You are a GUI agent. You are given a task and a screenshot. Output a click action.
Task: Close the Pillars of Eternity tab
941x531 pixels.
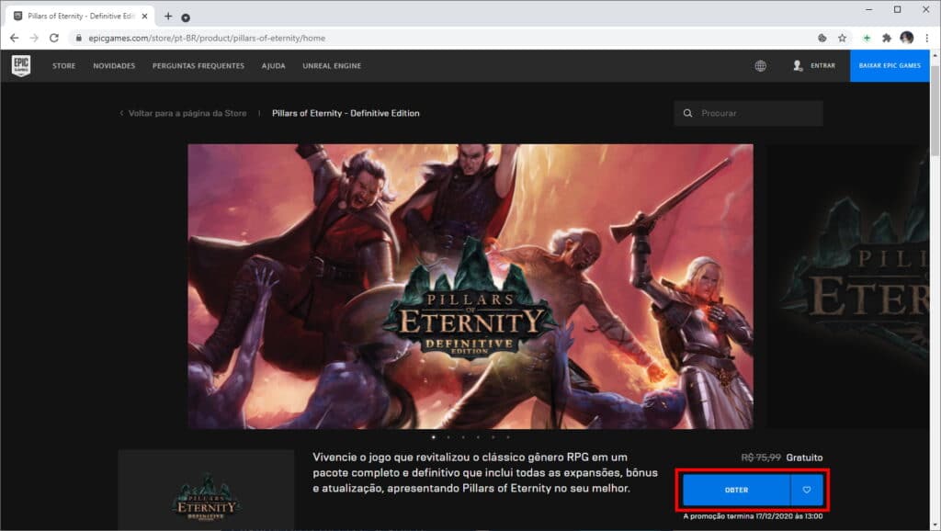[x=144, y=17]
